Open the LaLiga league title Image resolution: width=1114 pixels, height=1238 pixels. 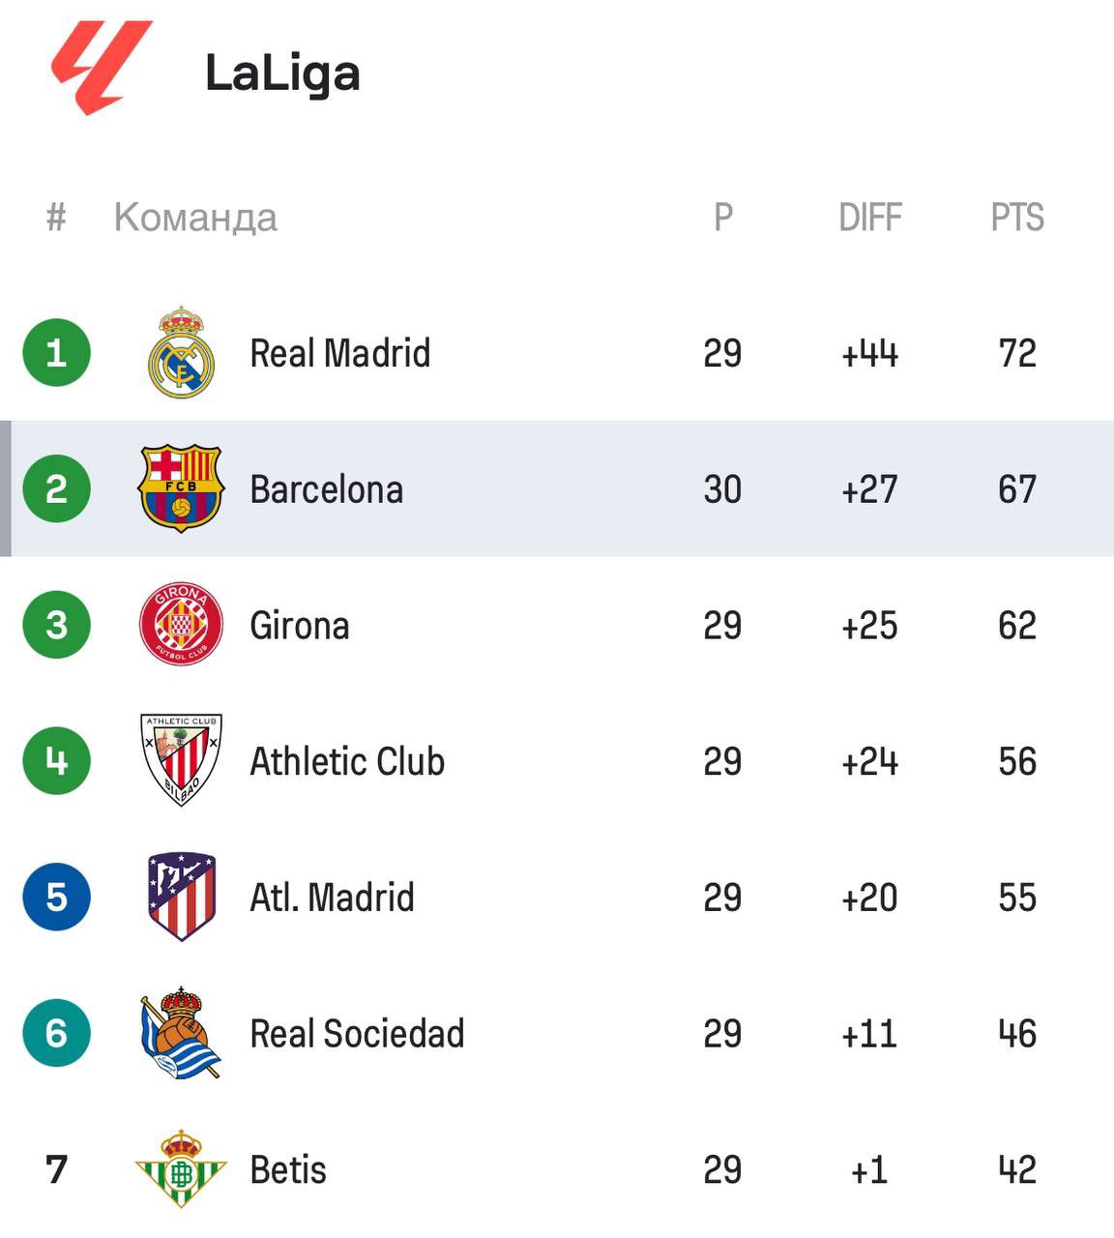(282, 74)
